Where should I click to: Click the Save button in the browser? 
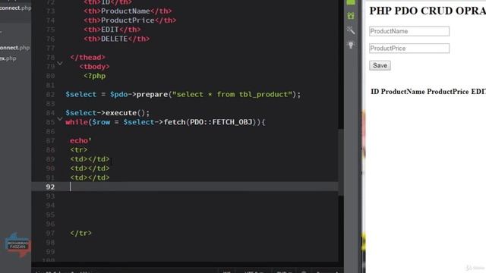(x=380, y=66)
